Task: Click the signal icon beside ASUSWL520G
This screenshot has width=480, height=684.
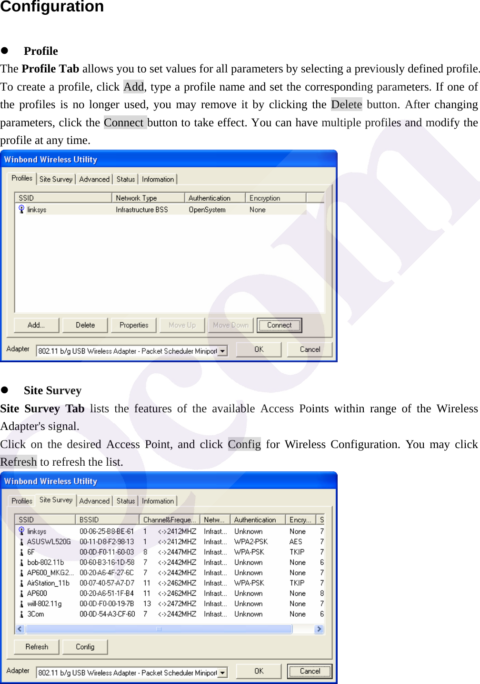Action: pyautogui.click(x=22, y=541)
